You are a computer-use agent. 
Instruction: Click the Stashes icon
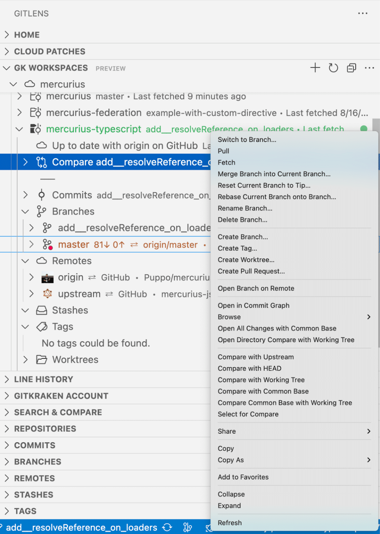[42, 310]
